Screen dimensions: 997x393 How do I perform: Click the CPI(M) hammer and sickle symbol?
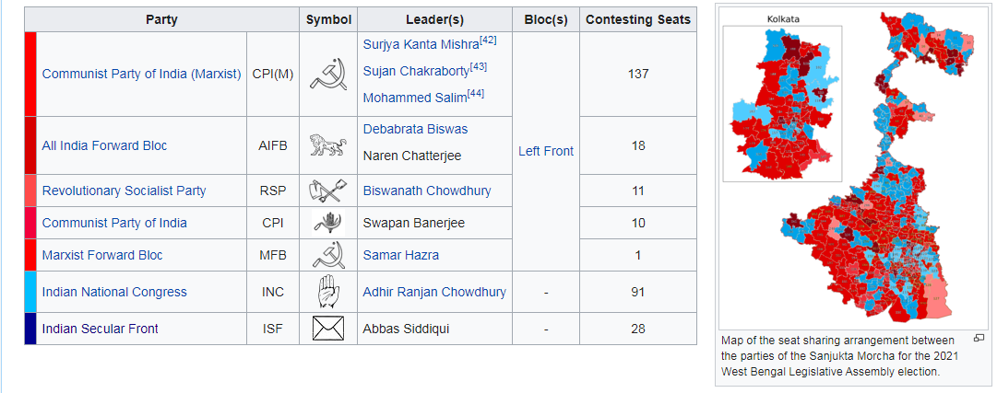pos(327,74)
